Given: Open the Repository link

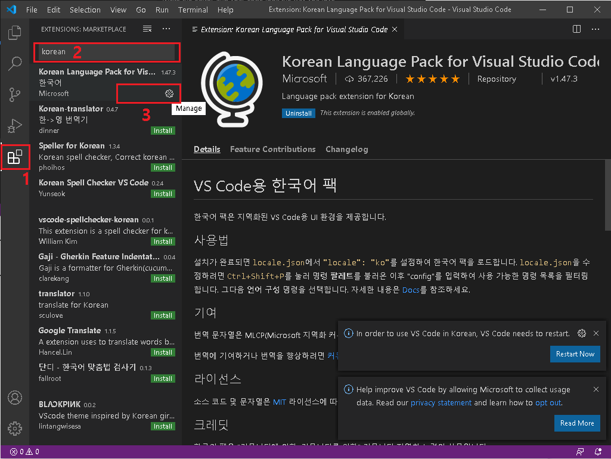Looking at the screenshot, I should pyautogui.click(x=497, y=79).
